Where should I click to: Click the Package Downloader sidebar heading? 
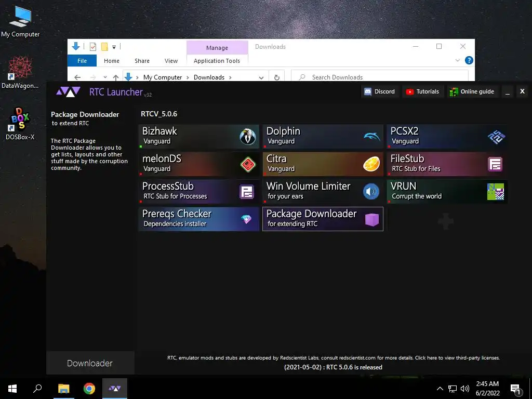pos(85,114)
